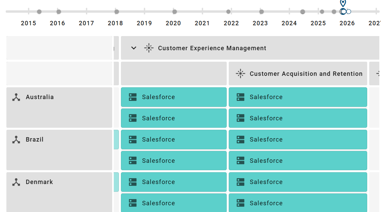
Task: Click the Denmark organization icon
Action: pyautogui.click(x=16, y=182)
